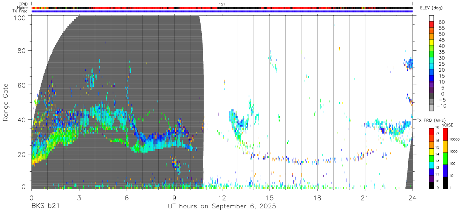Click the NOISE legend value 1000
The image size is (464, 214).
pos(454,151)
